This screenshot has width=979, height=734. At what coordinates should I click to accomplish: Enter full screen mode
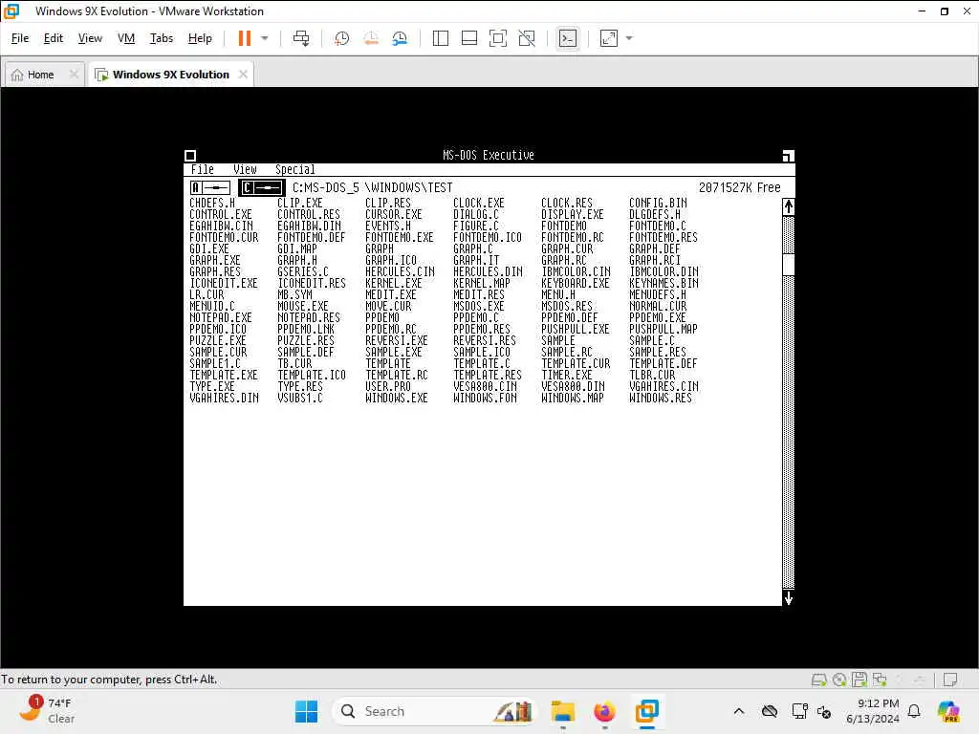[x=497, y=38]
